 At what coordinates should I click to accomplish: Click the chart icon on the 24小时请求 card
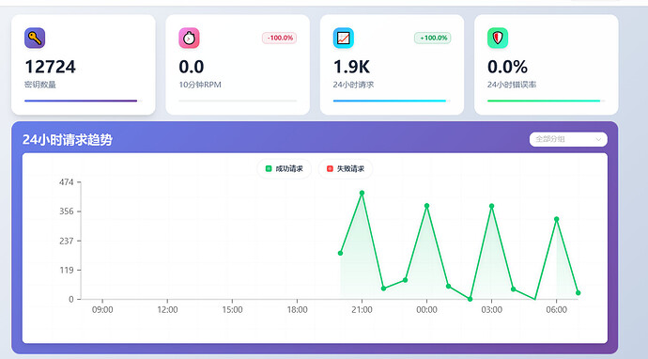(344, 38)
